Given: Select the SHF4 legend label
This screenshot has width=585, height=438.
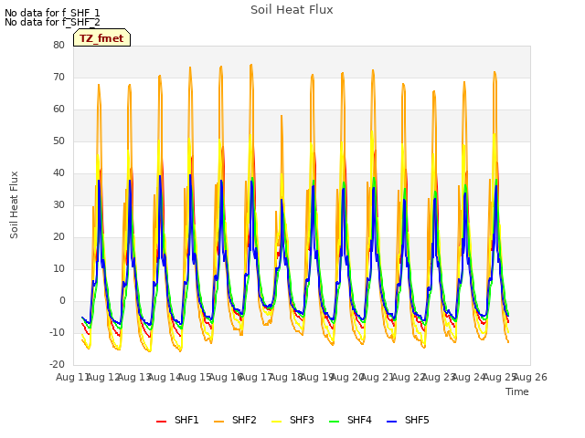Looking at the screenshot, I should pos(359,420).
